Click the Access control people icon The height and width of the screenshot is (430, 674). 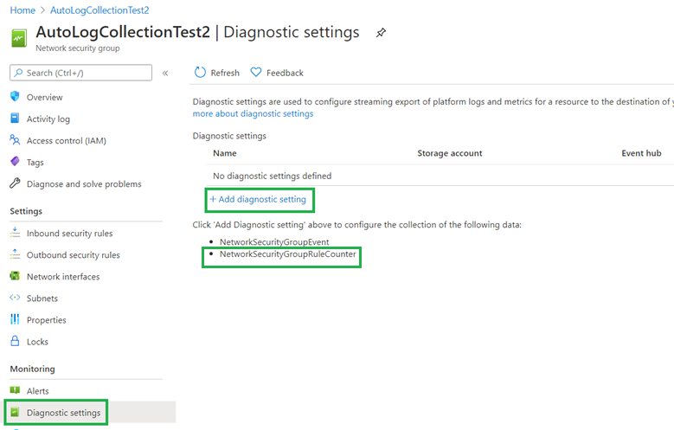[x=15, y=140]
